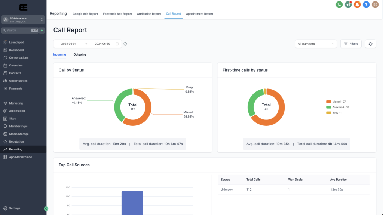Open the phone dialer icon top right
The image size is (383, 215).
tap(339, 4)
